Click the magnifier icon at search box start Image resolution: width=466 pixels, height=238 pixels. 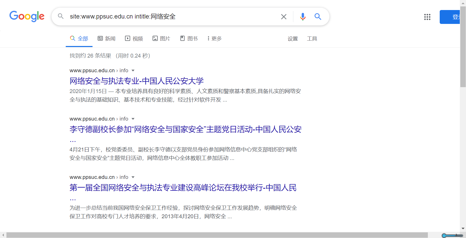pyautogui.click(x=61, y=16)
